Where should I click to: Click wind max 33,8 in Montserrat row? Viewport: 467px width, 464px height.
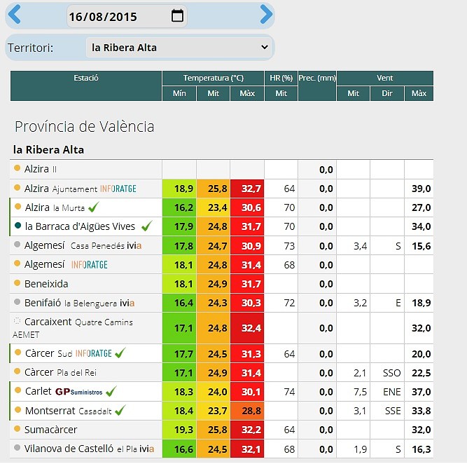(421, 411)
